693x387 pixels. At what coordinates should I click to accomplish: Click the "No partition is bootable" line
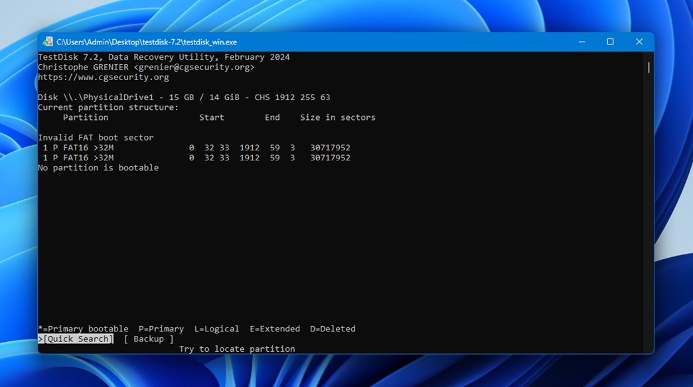pyautogui.click(x=98, y=168)
